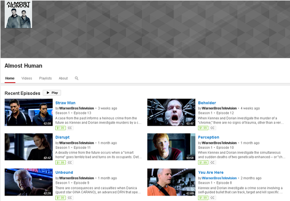Click the CC badge under Beholder

tap(213, 128)
